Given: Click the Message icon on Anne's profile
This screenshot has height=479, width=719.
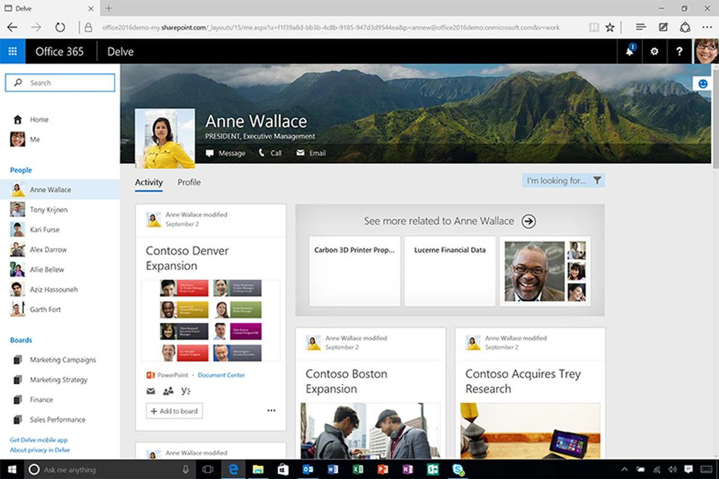Looking at the screenshot, I should point(210,153).
